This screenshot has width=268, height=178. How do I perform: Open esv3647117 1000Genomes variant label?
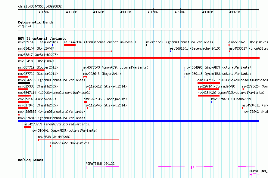(x=233, y=80)
